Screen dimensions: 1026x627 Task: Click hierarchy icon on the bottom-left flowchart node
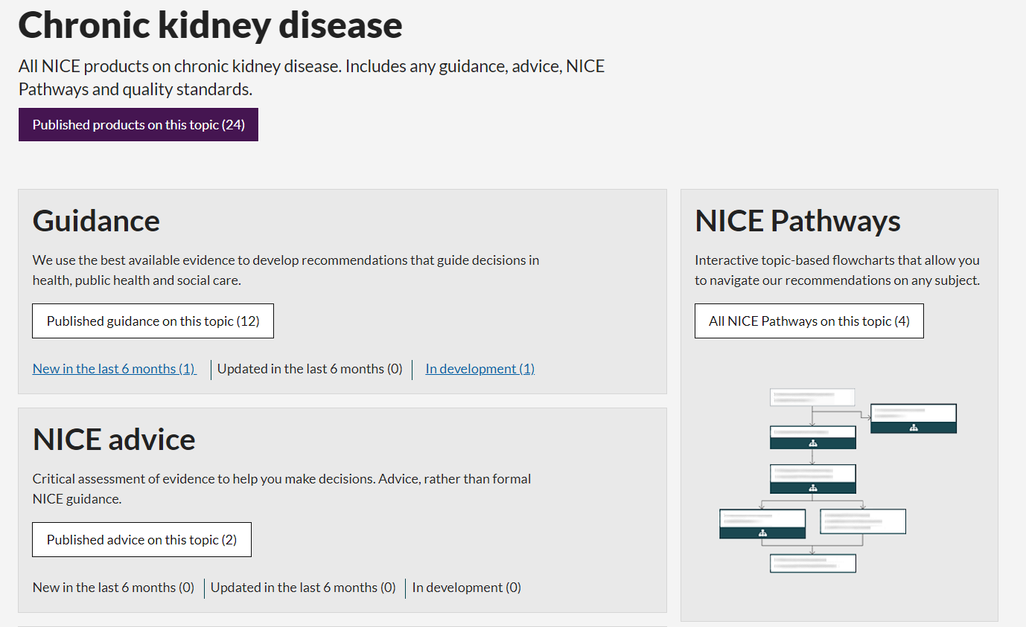point(762,533)
